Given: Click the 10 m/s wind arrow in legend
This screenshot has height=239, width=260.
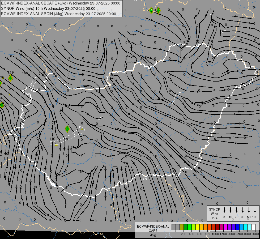Looking at the screenshot, I should pyautogui.click(x=230, y=210).
